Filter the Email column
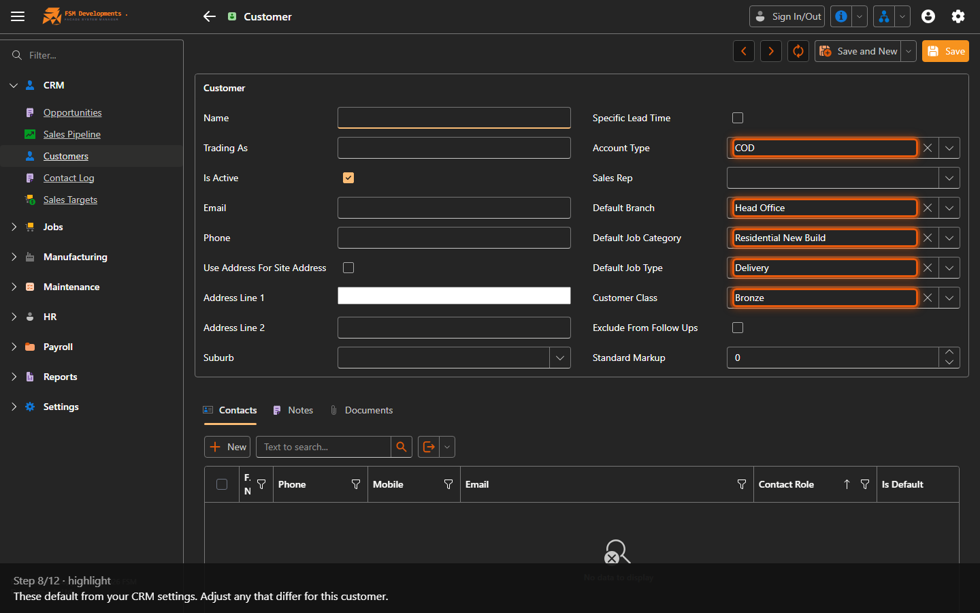Viewport: 980px width, 613px height. click(742, 484)
